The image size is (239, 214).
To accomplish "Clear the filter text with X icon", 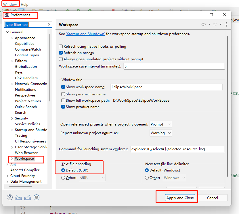I will coord(49,24).
